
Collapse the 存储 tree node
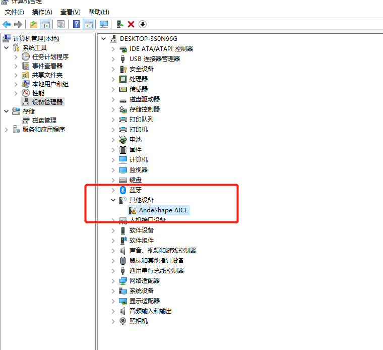7,111
